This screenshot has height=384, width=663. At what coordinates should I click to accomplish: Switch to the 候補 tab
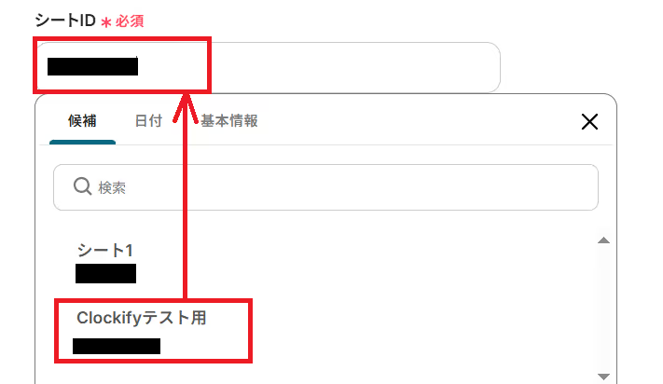pyautogui.click(x=82, y=121)
